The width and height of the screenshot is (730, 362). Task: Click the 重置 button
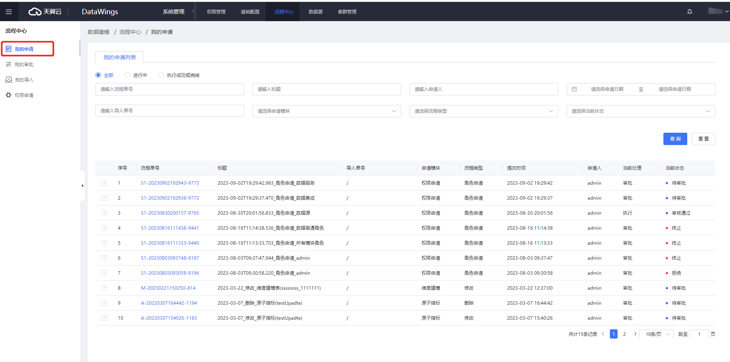coord(703,139)
